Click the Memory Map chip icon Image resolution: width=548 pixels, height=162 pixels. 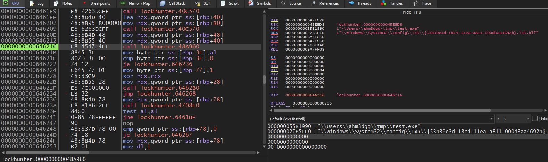click(123, 3)
